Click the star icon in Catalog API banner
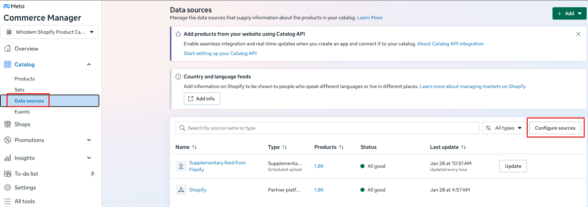This screenshot has width=588, height=207. click(178, 34)
